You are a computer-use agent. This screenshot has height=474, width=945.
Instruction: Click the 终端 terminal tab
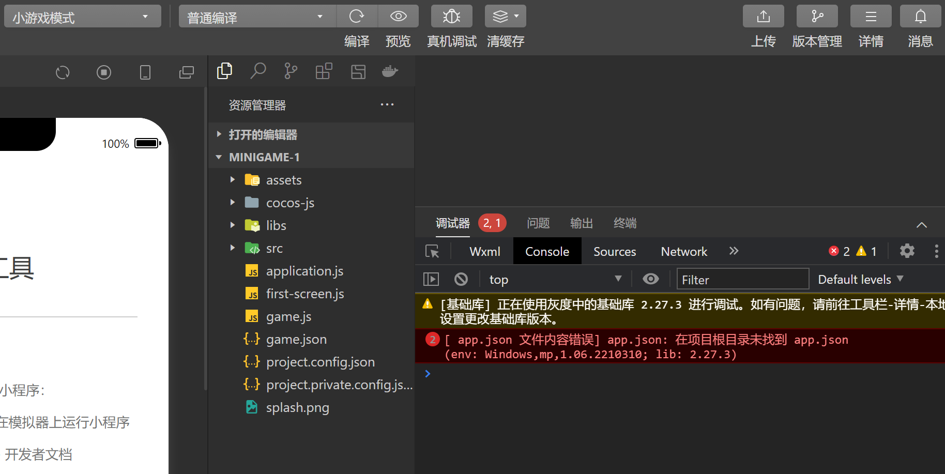[625, 223]
